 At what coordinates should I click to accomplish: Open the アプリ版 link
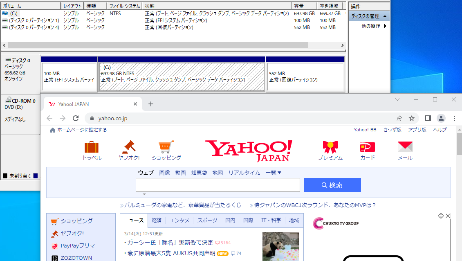[x=417, y=130]
